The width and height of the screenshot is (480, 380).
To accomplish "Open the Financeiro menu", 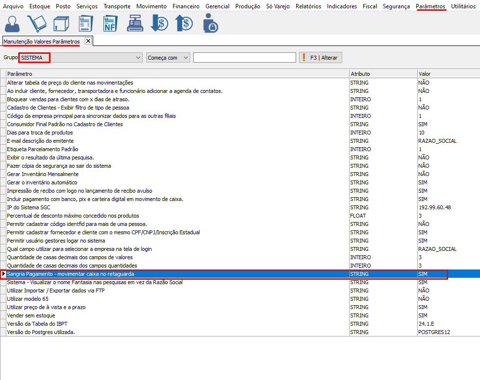I will [x=186, y=6].
